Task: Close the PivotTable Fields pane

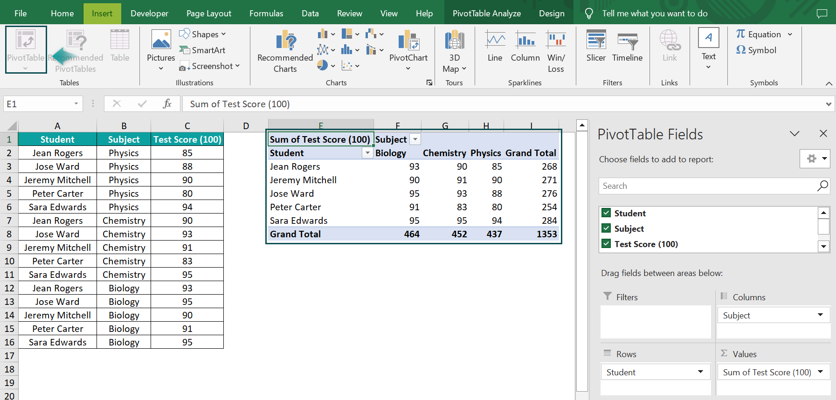Action: [823, 134]
